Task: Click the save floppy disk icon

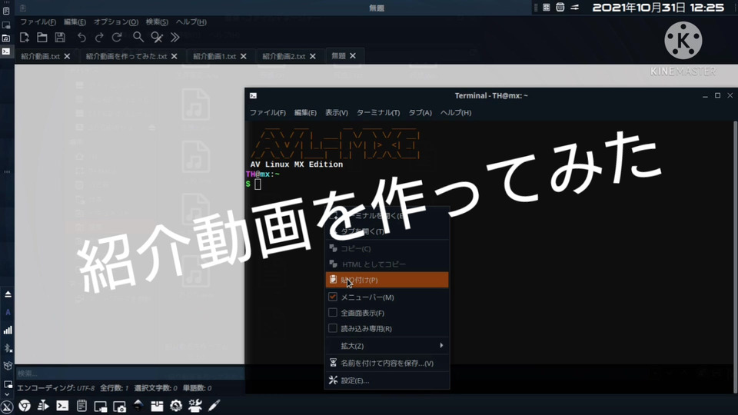Action: coord(60,37)
